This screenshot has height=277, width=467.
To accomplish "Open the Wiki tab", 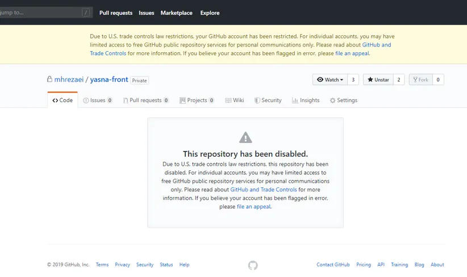I will point(235,100).
